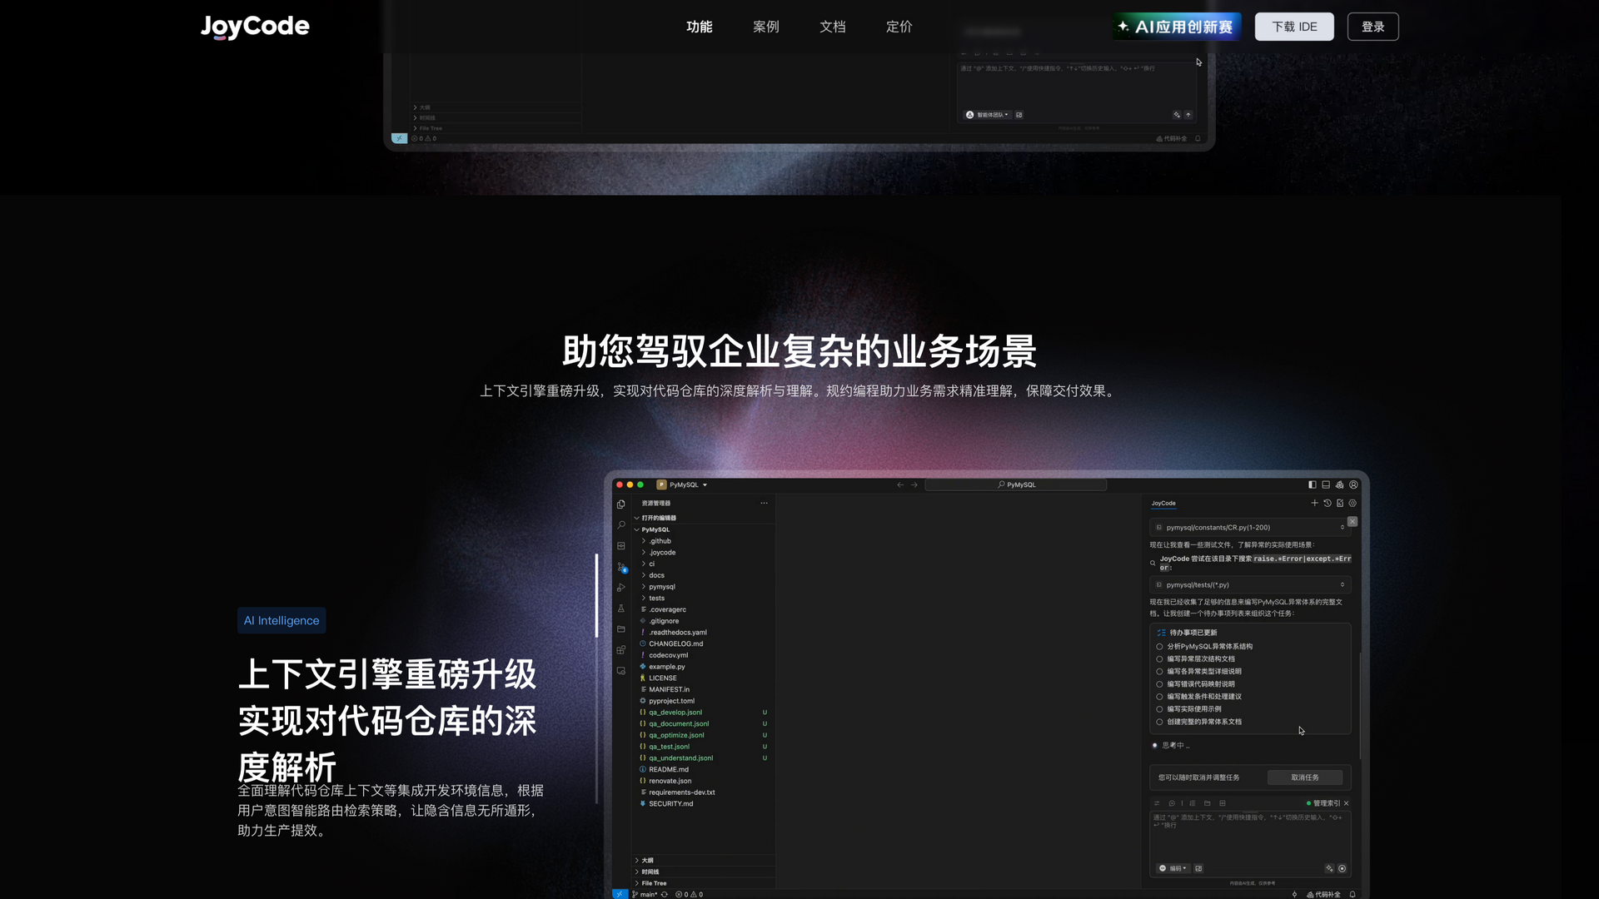The width and height of the screenshot is (1599, 899).
Task: Open the Explorer icon in the IDE activity bar
Action: coord(620,504)
